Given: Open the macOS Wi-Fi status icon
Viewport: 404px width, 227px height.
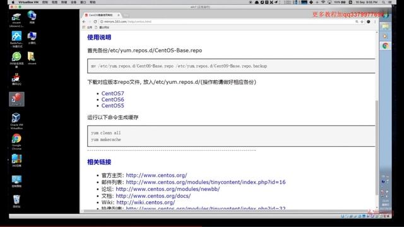Looking at the screenshot, I should click(323, 2).
